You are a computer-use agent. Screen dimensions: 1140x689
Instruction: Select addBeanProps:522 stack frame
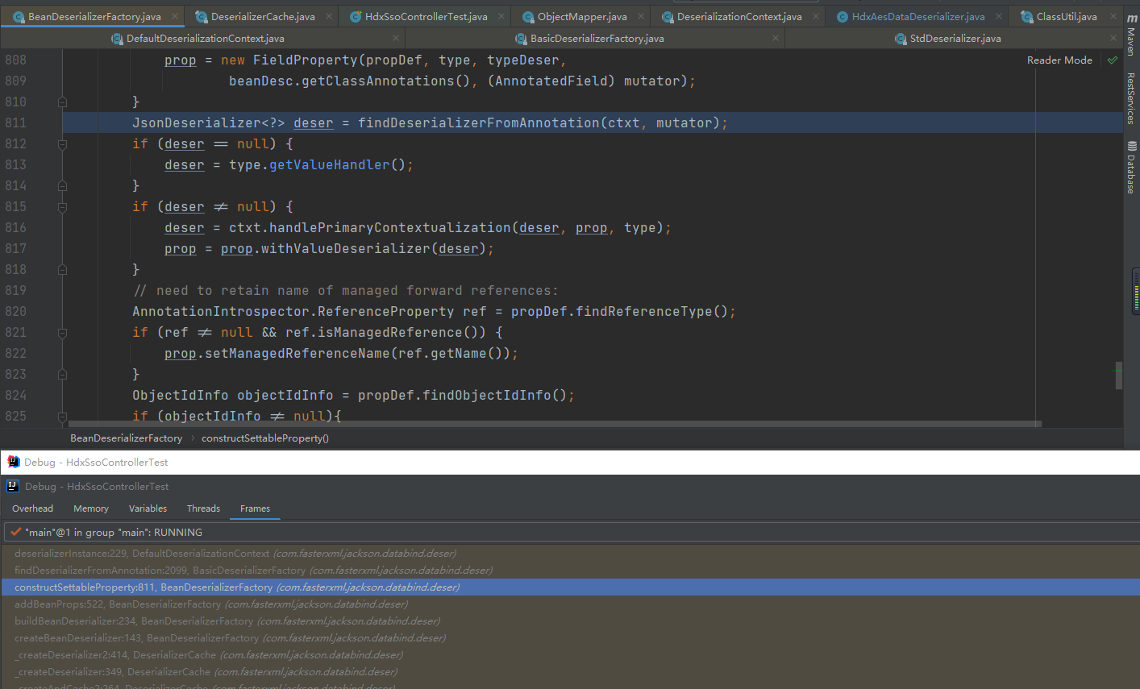(x=570, y=604)
